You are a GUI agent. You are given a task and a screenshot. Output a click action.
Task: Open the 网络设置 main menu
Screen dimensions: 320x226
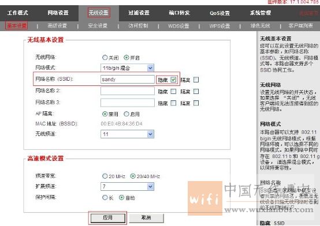[x=58, y=13]
